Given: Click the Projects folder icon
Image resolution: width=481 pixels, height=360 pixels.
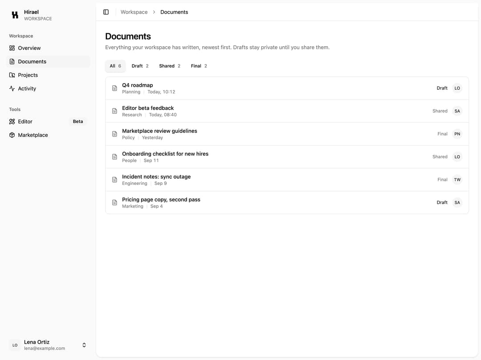Looking at the screenshot, I should 12,75.
